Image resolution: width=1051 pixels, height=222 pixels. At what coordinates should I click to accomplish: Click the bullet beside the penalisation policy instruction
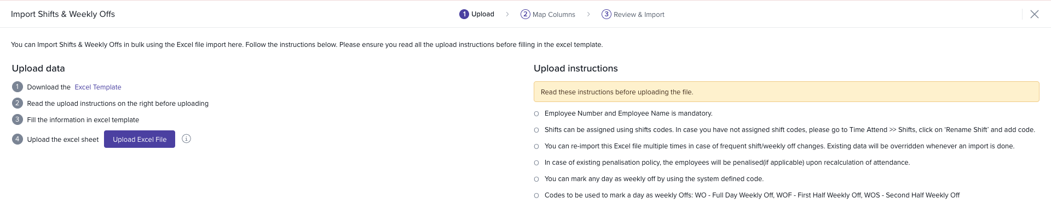point(536,163)
